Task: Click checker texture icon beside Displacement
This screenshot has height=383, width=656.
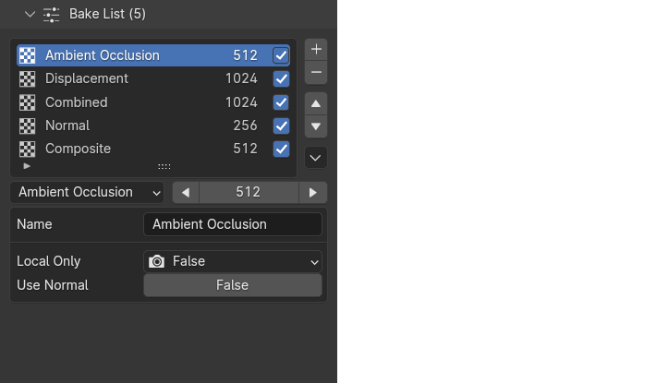Action: tap(28, 78)
